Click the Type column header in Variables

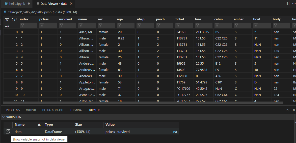point(58,125)
